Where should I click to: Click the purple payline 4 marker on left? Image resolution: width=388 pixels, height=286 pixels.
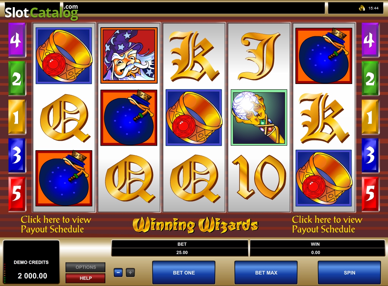point(17,40)
